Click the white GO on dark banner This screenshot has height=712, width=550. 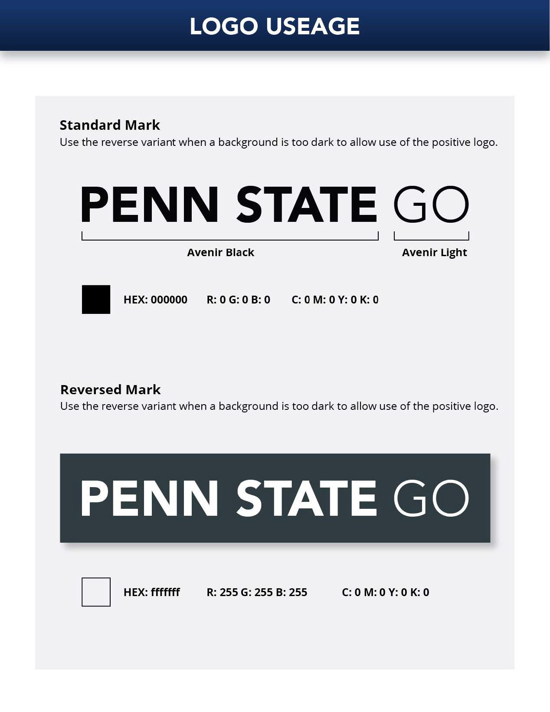pyautogui.click(x=431, y=498)
